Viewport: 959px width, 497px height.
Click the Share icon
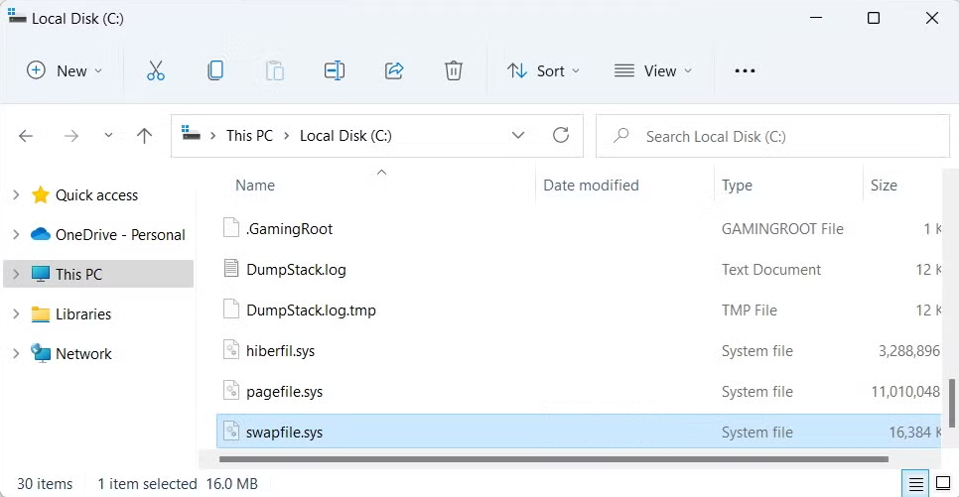[x=394, y=70]
